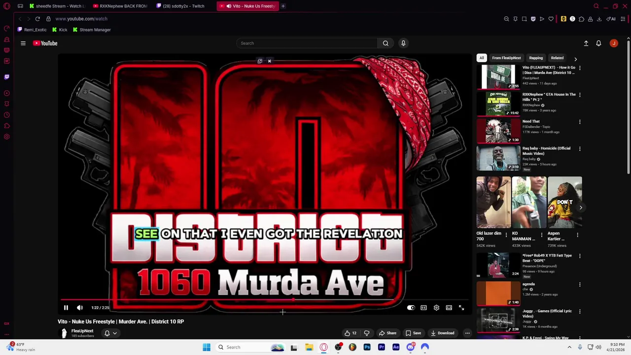Open the Twitch sidebar icon
The image size is (631, 355).
point(6,77)
